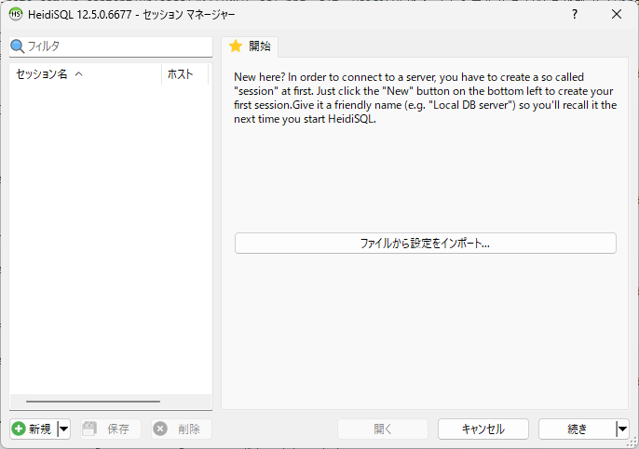Click the HeidiSQL logo in title bar
This screenshot has height=449, width=639.
[x=16, y=14]
